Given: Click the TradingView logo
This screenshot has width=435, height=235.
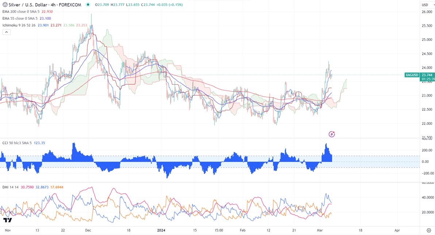Looking at the screenshot, I should pos(8,220).
